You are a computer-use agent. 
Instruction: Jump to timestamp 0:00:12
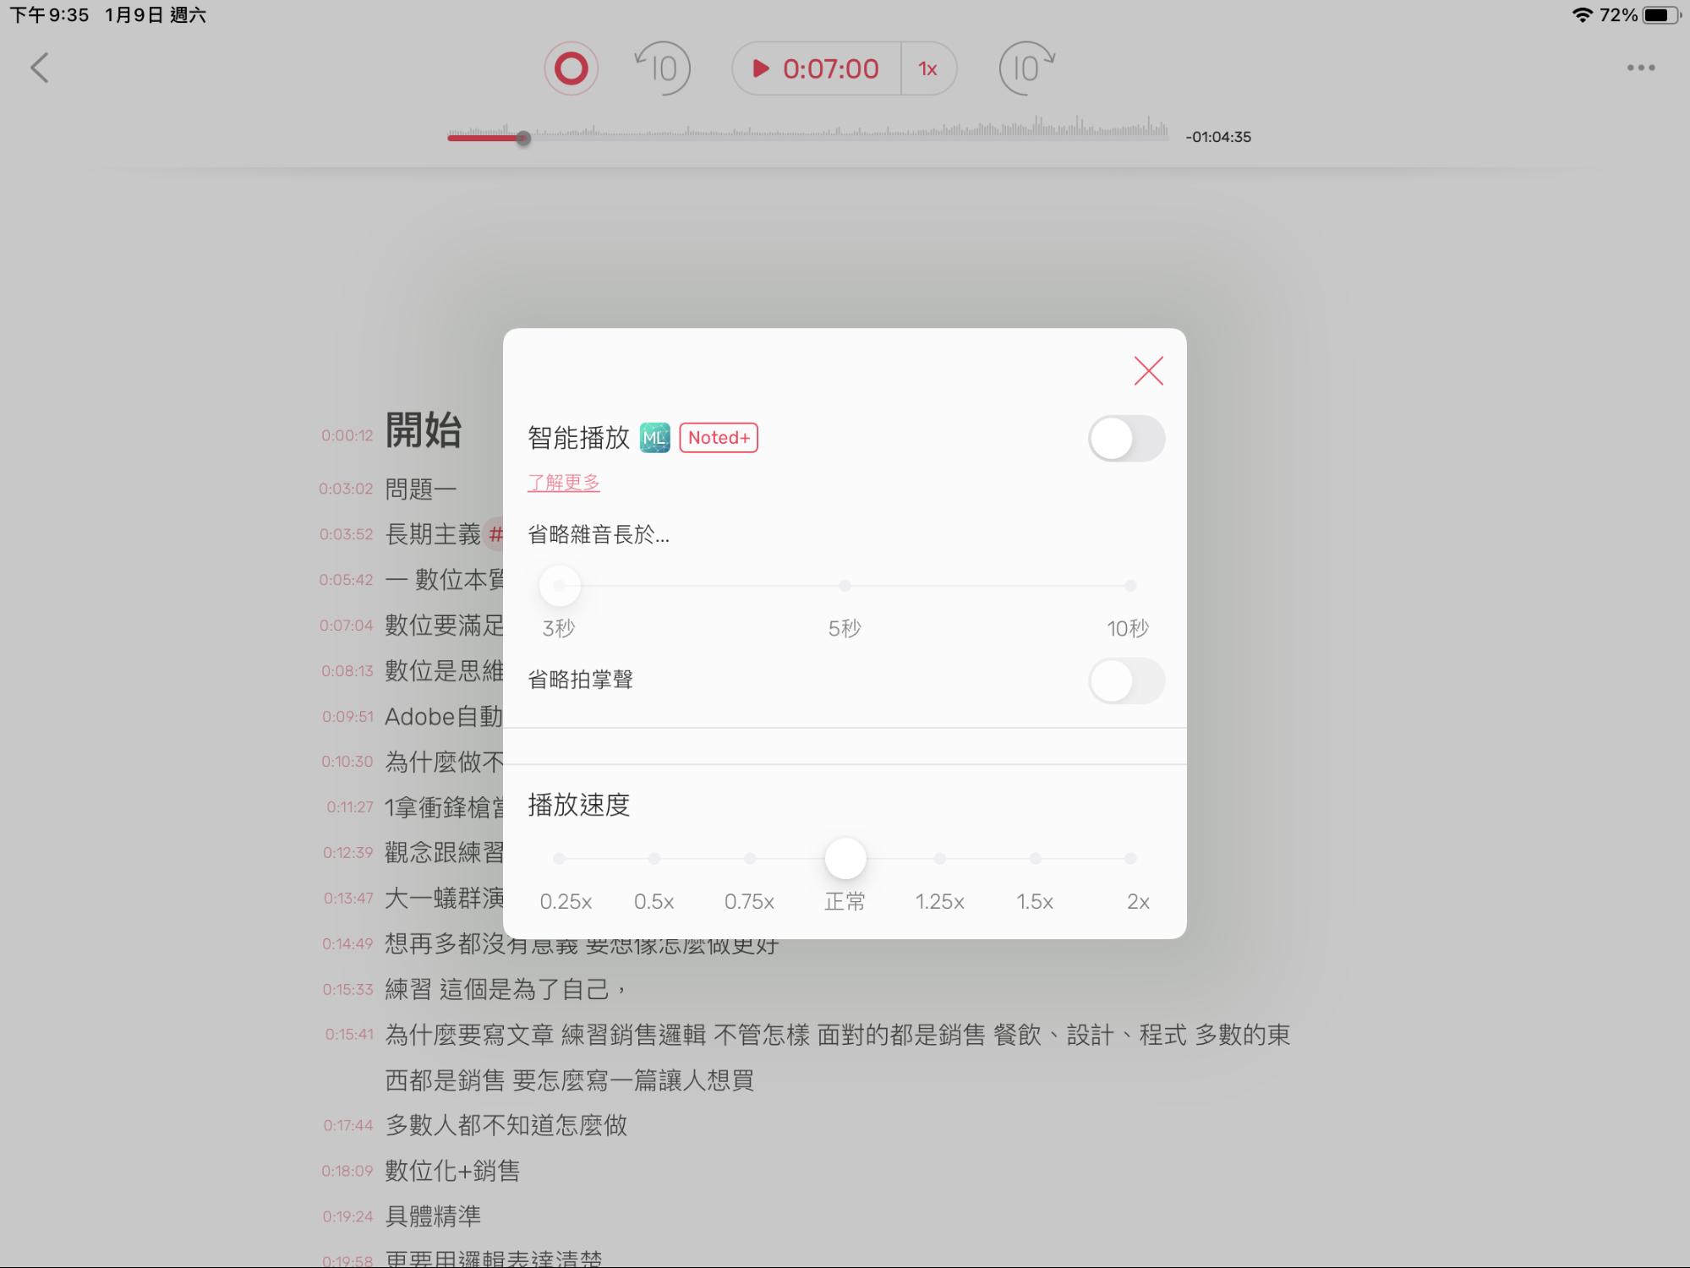click(x=347, y=436)
